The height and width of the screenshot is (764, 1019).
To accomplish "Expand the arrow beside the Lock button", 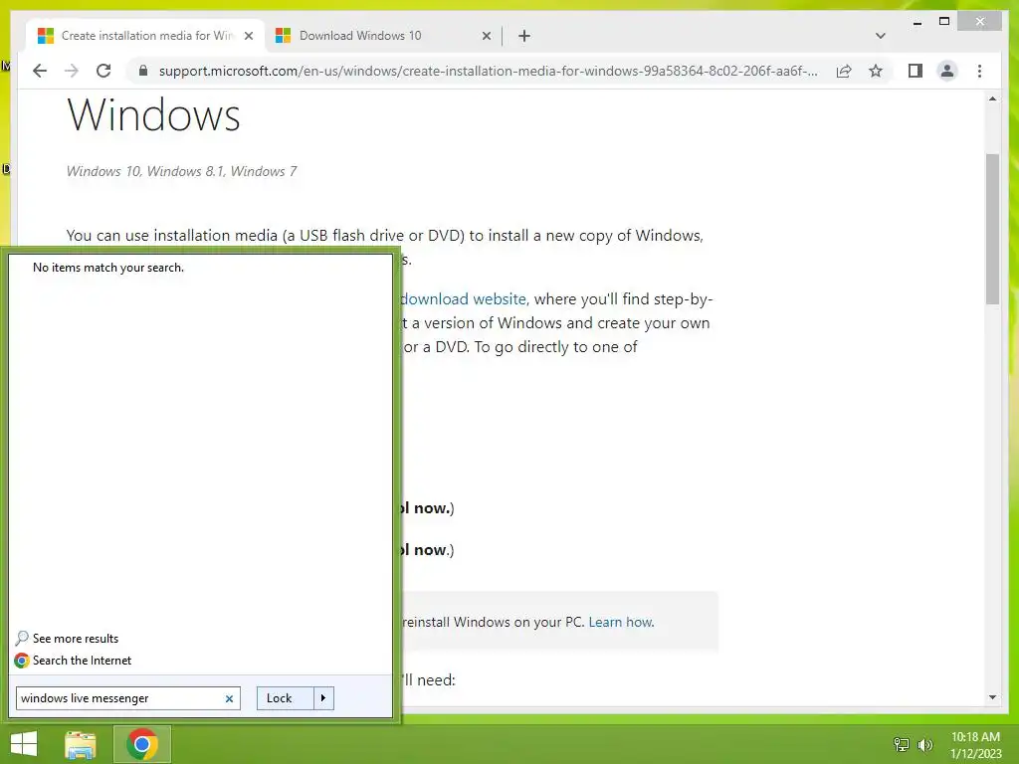I will point(323,698).
